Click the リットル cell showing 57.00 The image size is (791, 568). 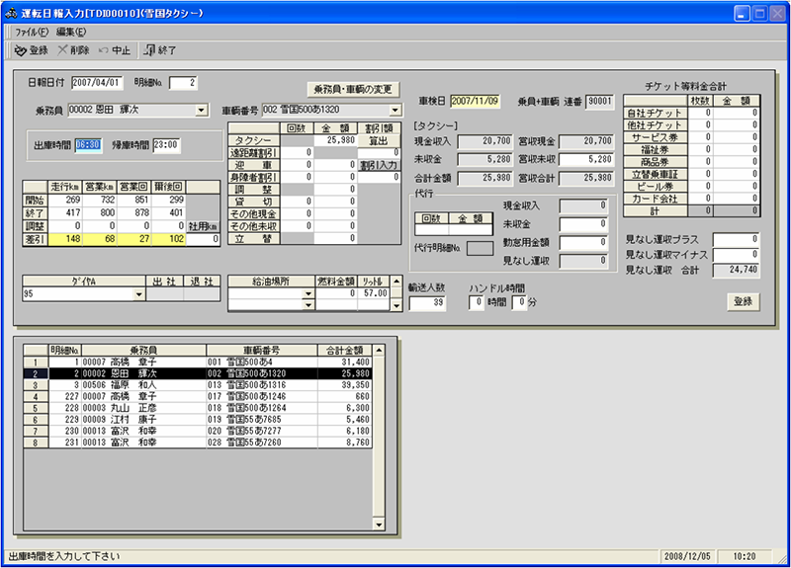pyautogui.click(x=374, y=293)
